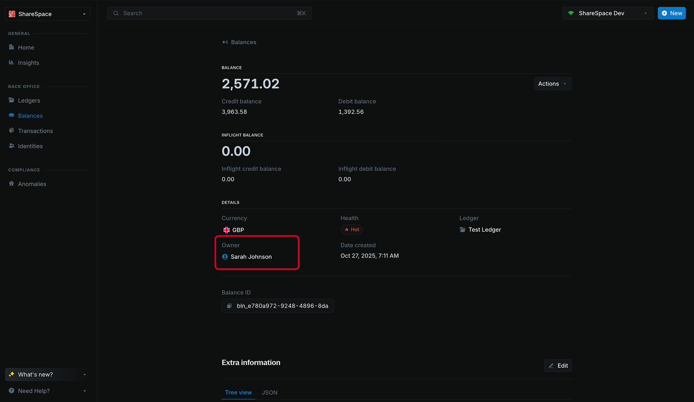Open the Actions dropdown
The height and width of the screenshot is (402, 694).
(552, 83)
